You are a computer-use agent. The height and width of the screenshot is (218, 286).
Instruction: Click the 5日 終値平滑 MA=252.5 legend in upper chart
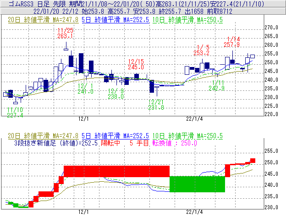coord(115,20)
